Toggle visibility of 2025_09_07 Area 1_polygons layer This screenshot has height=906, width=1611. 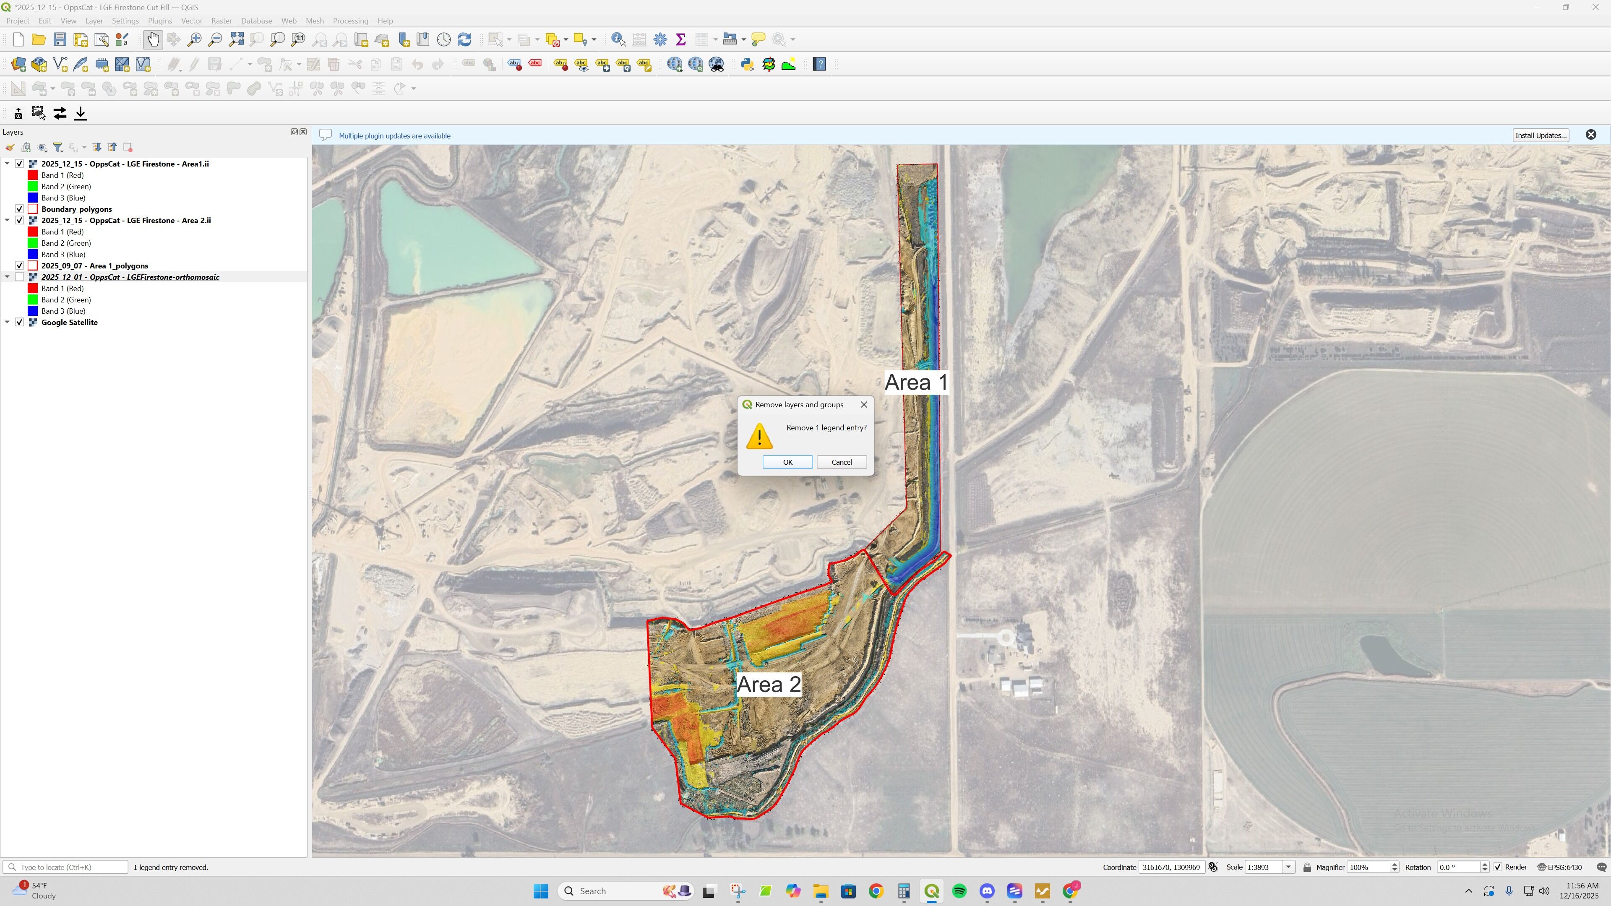19,266
